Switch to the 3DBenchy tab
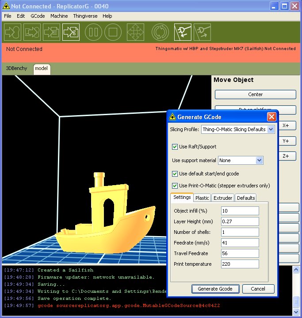 point(16,68)
